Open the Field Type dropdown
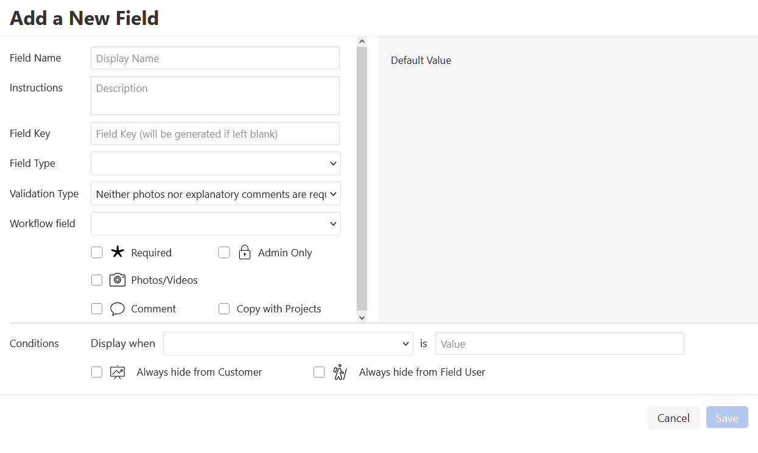The height and width of the screenshot is (453, 758). coord(216,163)
